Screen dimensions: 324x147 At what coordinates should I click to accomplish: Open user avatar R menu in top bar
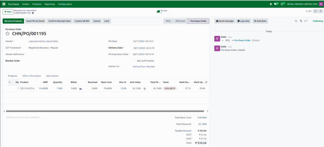pos(321,4)
